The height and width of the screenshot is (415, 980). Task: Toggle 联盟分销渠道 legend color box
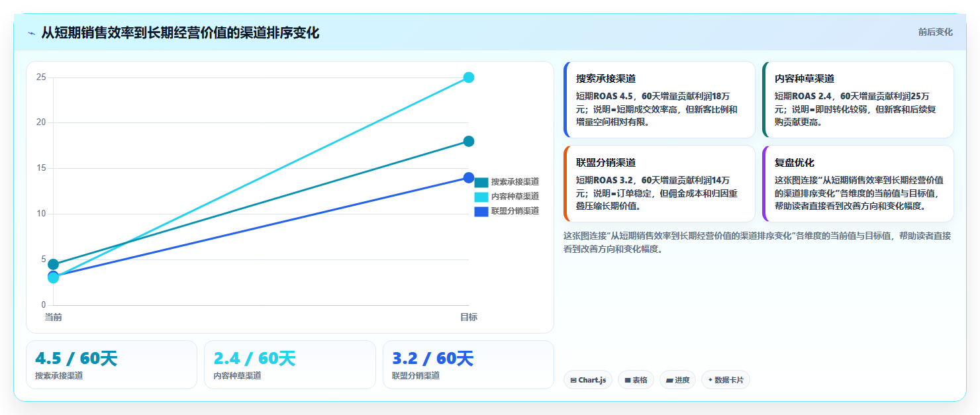481,211
